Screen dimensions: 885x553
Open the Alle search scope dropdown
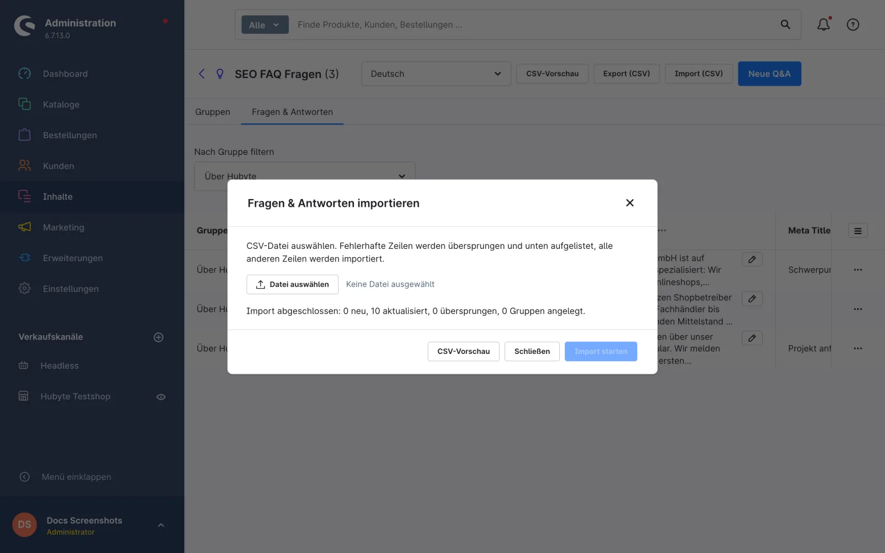(265, 25)
